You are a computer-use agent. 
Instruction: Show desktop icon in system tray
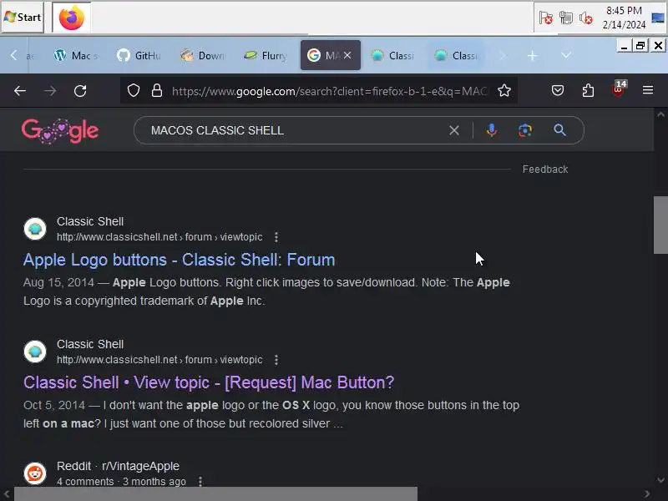pos(658,18)
